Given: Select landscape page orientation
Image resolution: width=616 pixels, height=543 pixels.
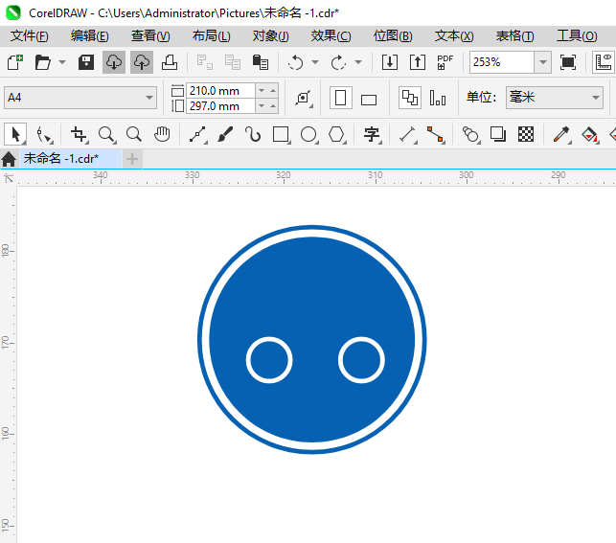Looking at the screenshot, I should (x=369, y=99).
